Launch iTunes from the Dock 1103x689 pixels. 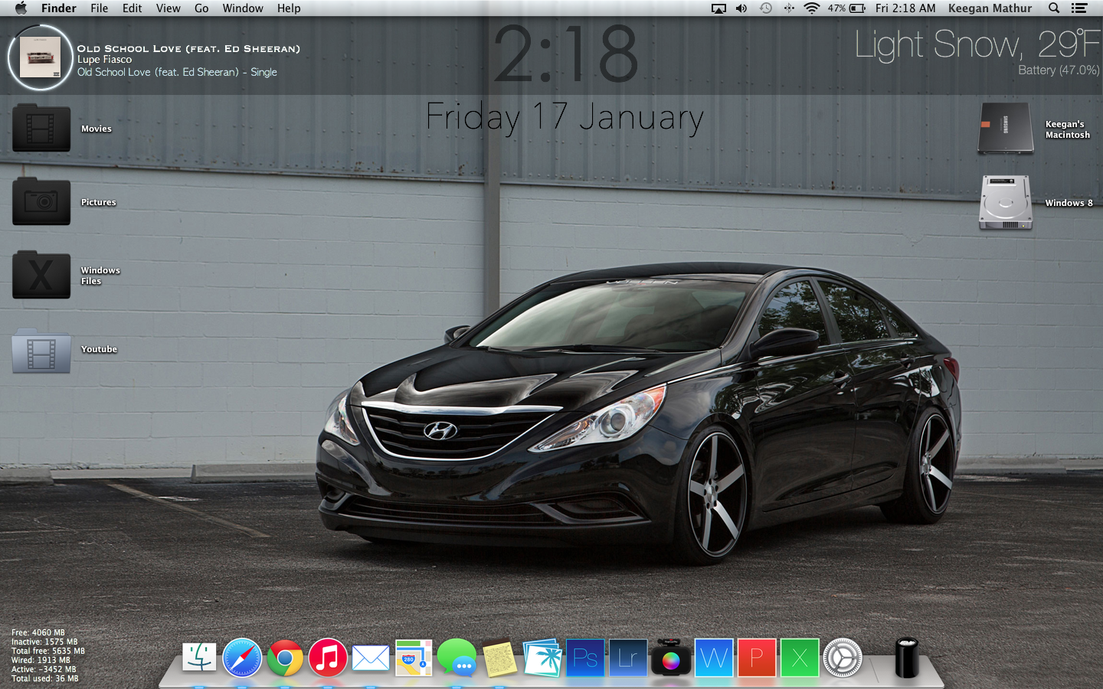pos(328,658)
